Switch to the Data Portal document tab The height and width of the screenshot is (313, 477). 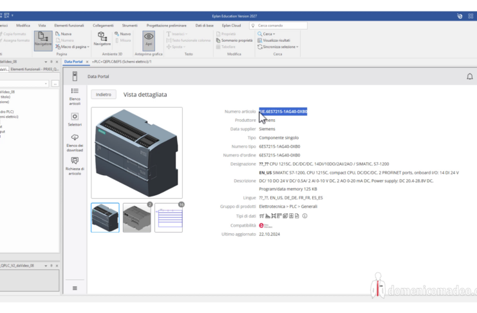(x=73, y=61)
